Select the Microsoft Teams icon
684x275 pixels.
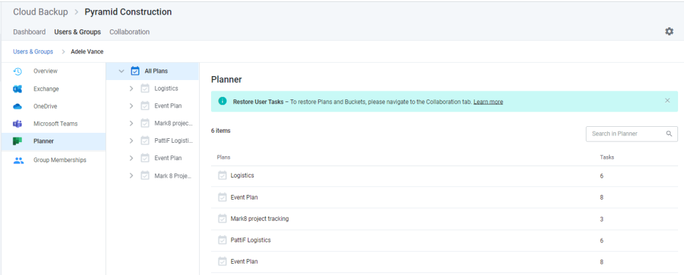pyautogui.click(x=17, y=123)
